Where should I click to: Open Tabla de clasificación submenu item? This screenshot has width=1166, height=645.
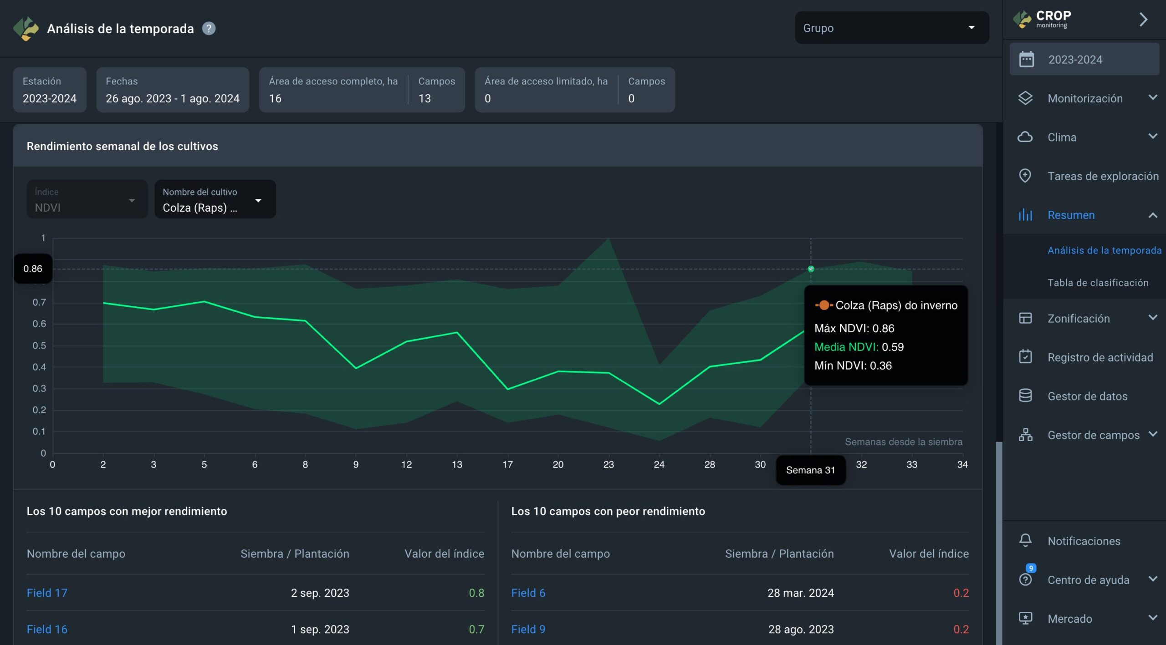click(x=1098, y=283)
